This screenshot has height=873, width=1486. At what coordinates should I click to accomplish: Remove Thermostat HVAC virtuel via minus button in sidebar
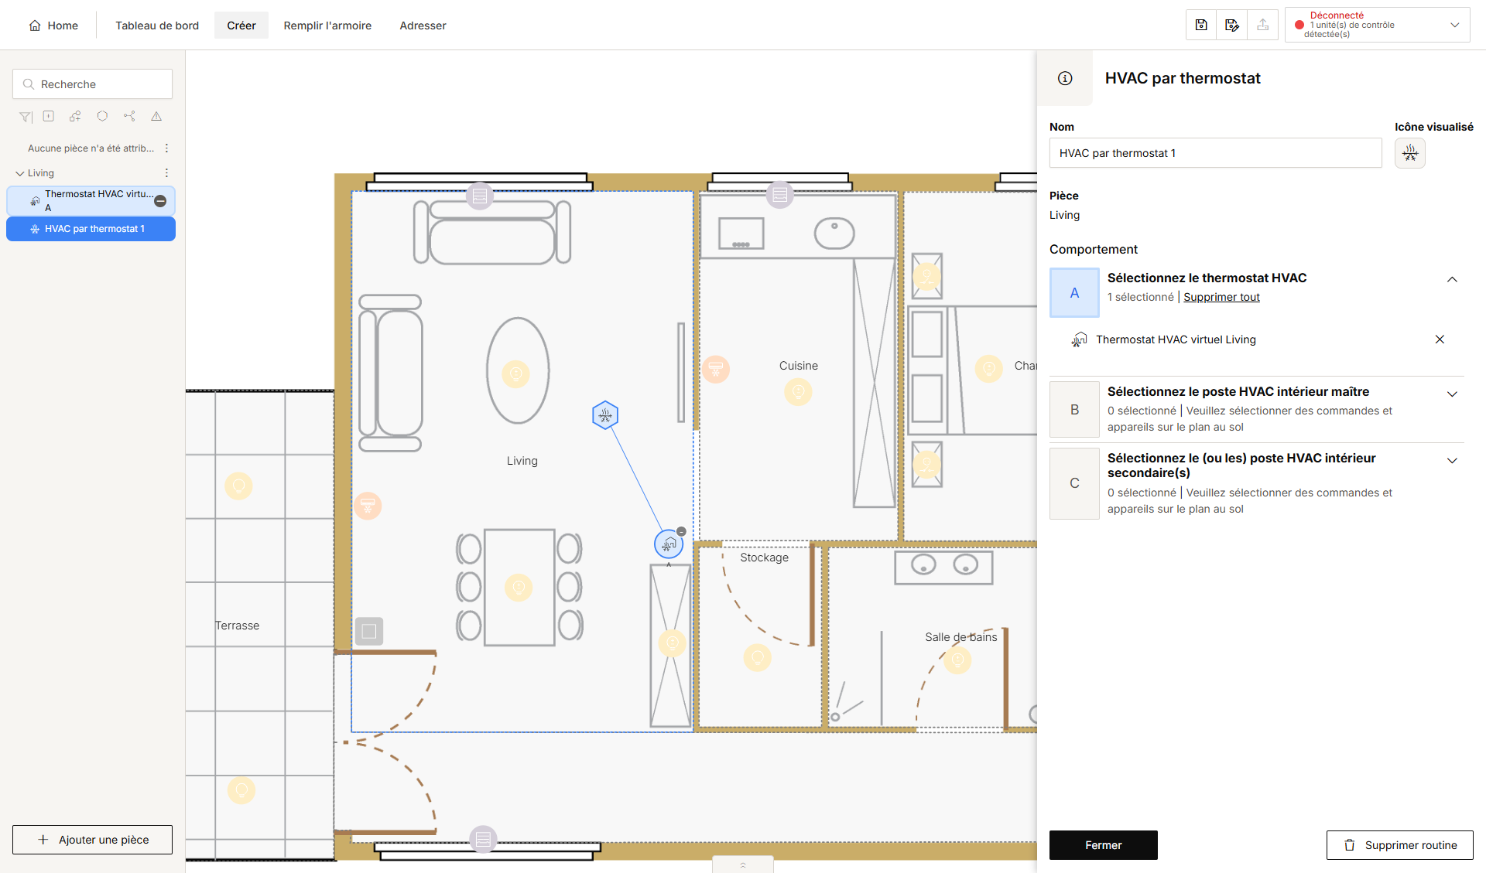tap(160, 201)
